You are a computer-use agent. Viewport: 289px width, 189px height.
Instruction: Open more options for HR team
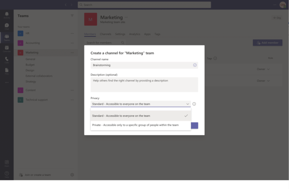click(72, 33)
